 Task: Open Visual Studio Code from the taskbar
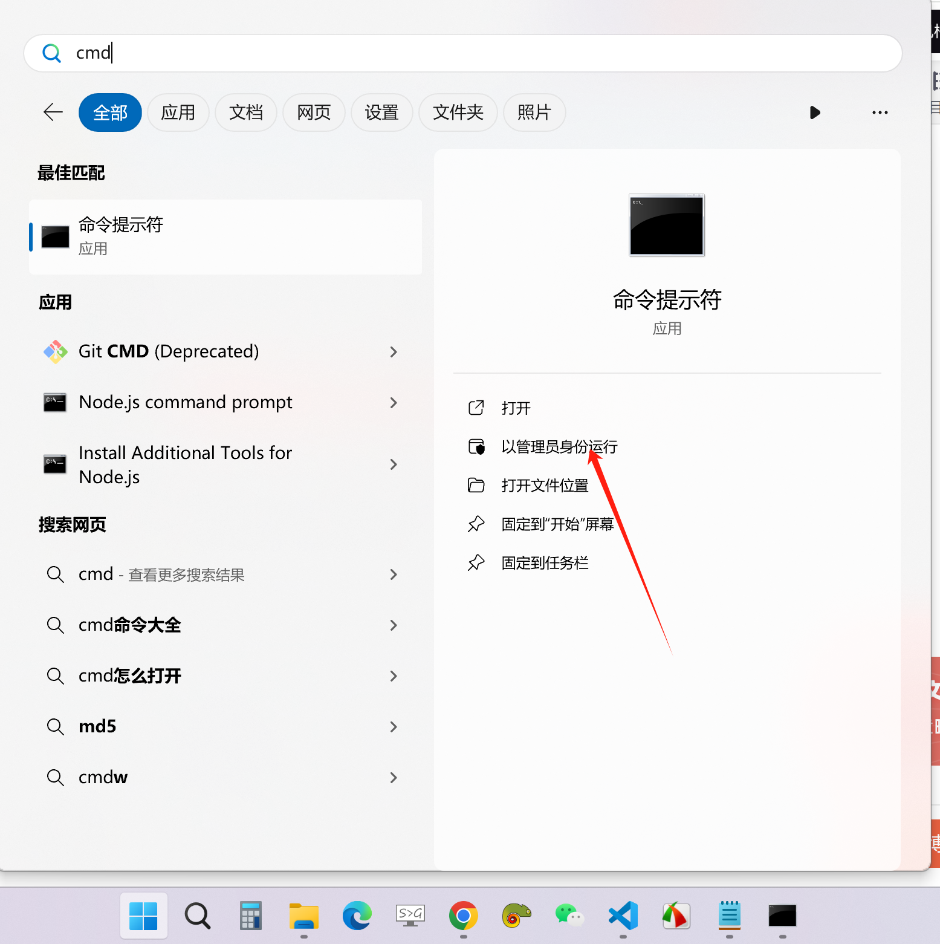[623, 916]
